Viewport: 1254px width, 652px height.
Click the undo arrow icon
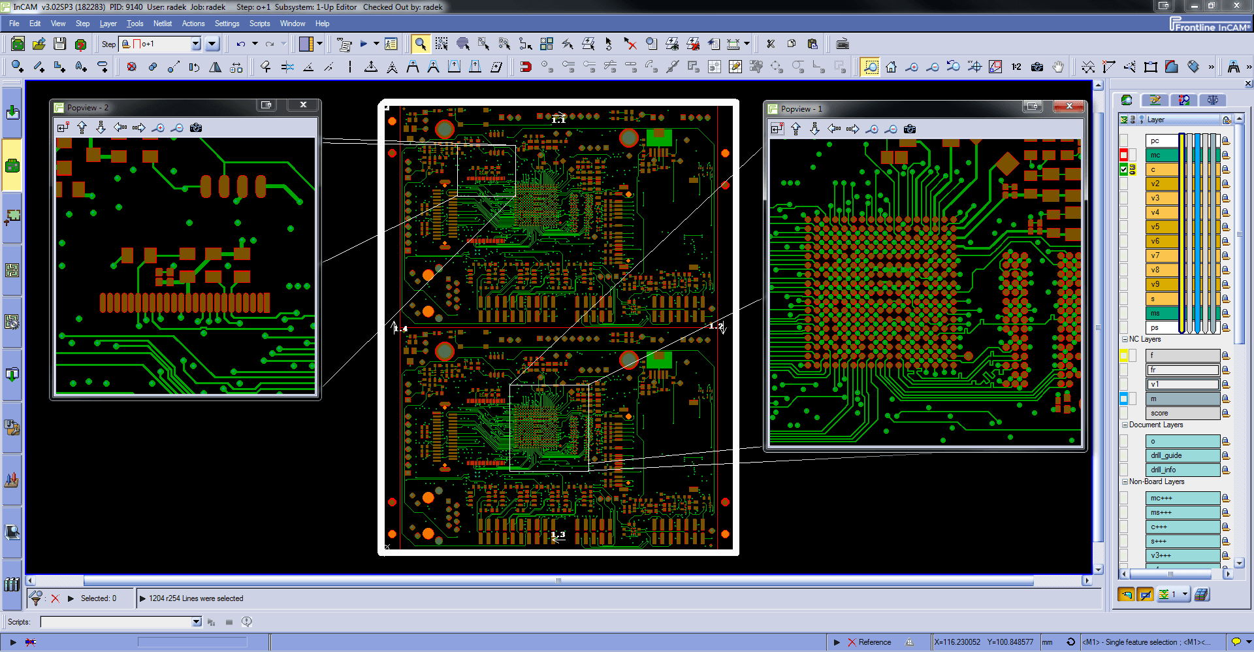(241, 44)
